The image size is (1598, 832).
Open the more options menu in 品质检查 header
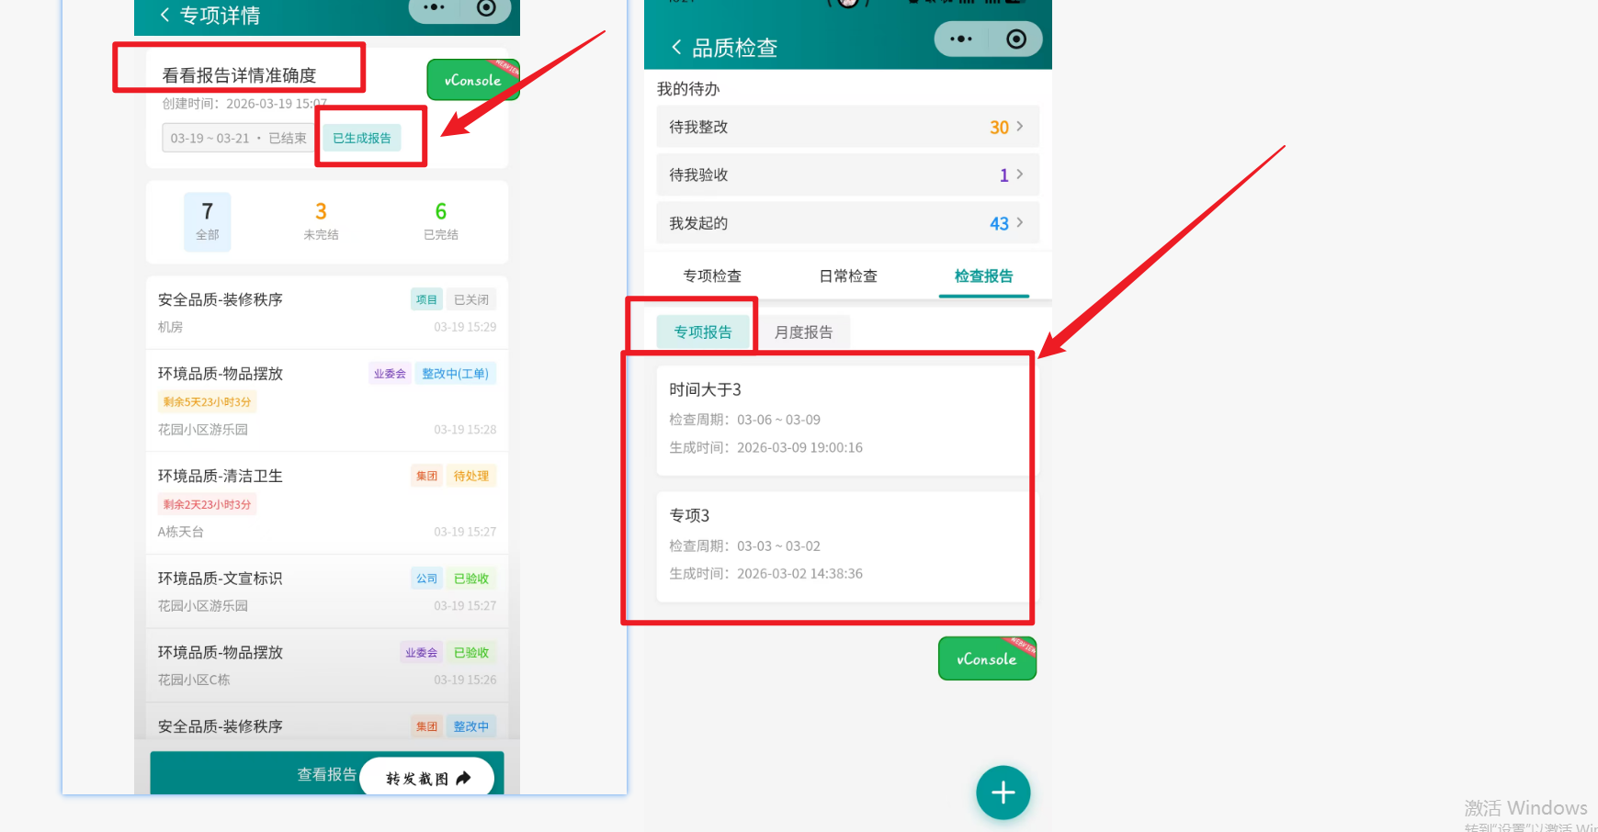point(961,39)
